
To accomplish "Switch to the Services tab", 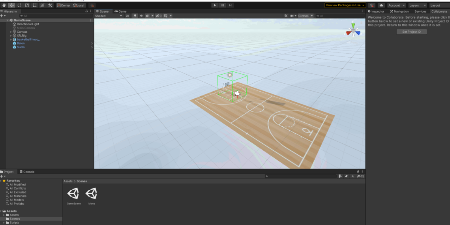I will tap(420, 11).
